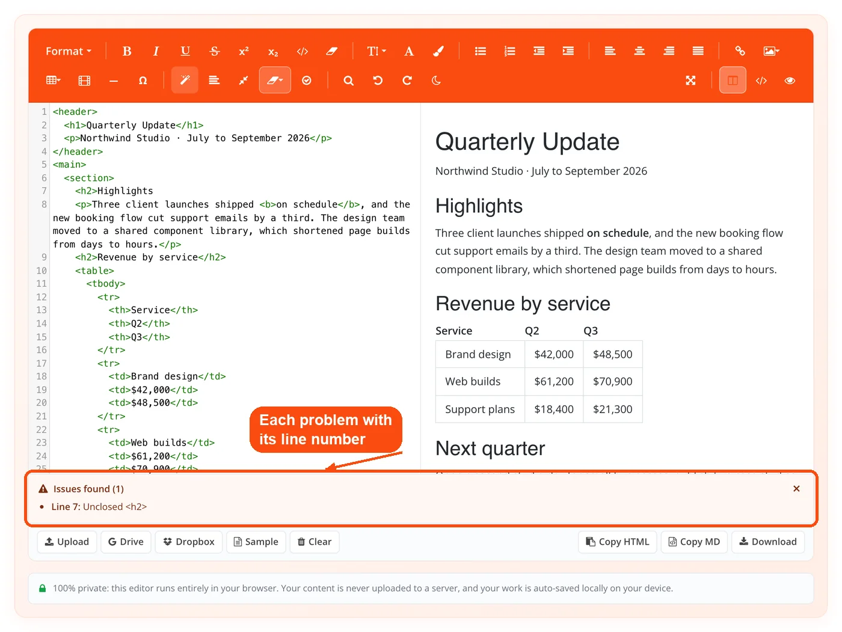The width and height of the screenshot is (842, 632).
Task: Click the format lines icon beside the wand
Action: [214, 81]
